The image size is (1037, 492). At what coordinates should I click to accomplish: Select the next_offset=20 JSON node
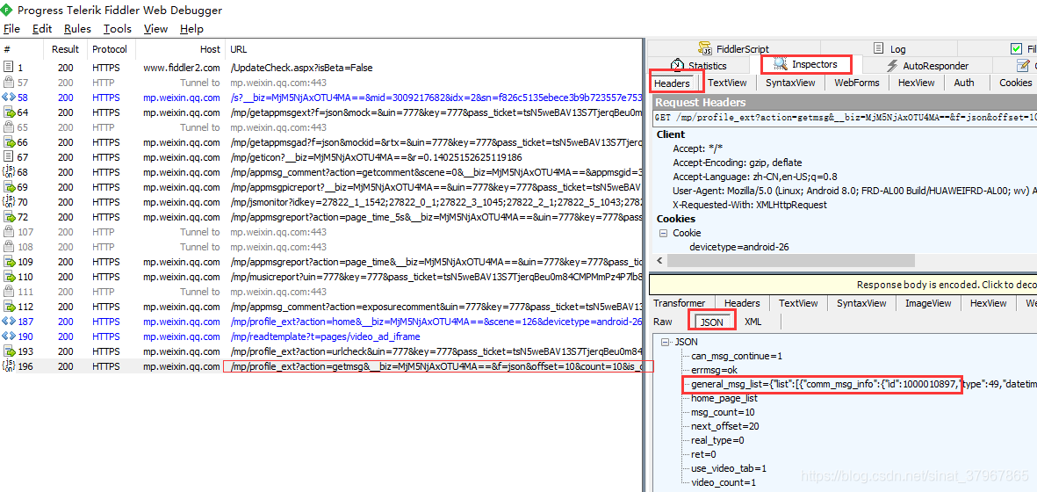click(724, 426)
